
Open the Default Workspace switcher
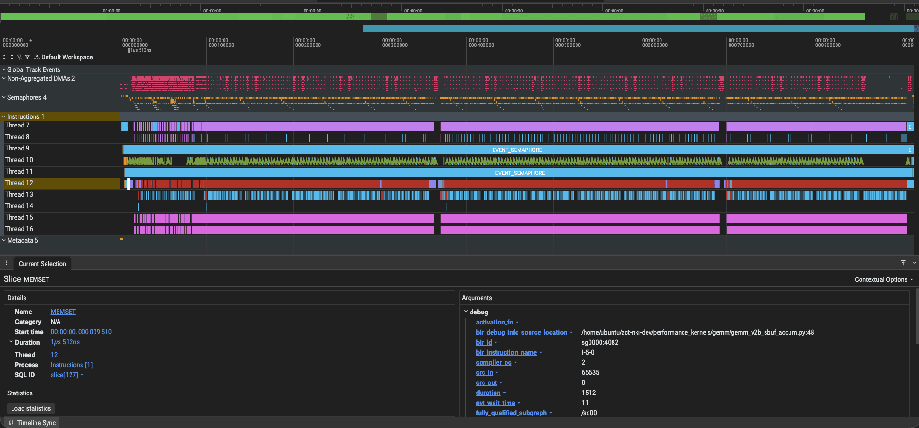coord(63,57)
